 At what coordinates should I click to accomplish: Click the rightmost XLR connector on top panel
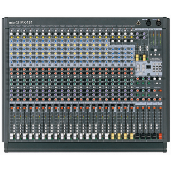158,23
